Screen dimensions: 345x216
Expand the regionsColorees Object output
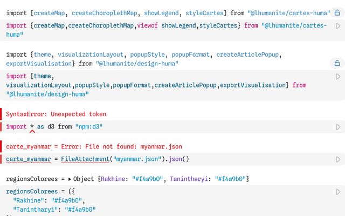coord(70,179)
